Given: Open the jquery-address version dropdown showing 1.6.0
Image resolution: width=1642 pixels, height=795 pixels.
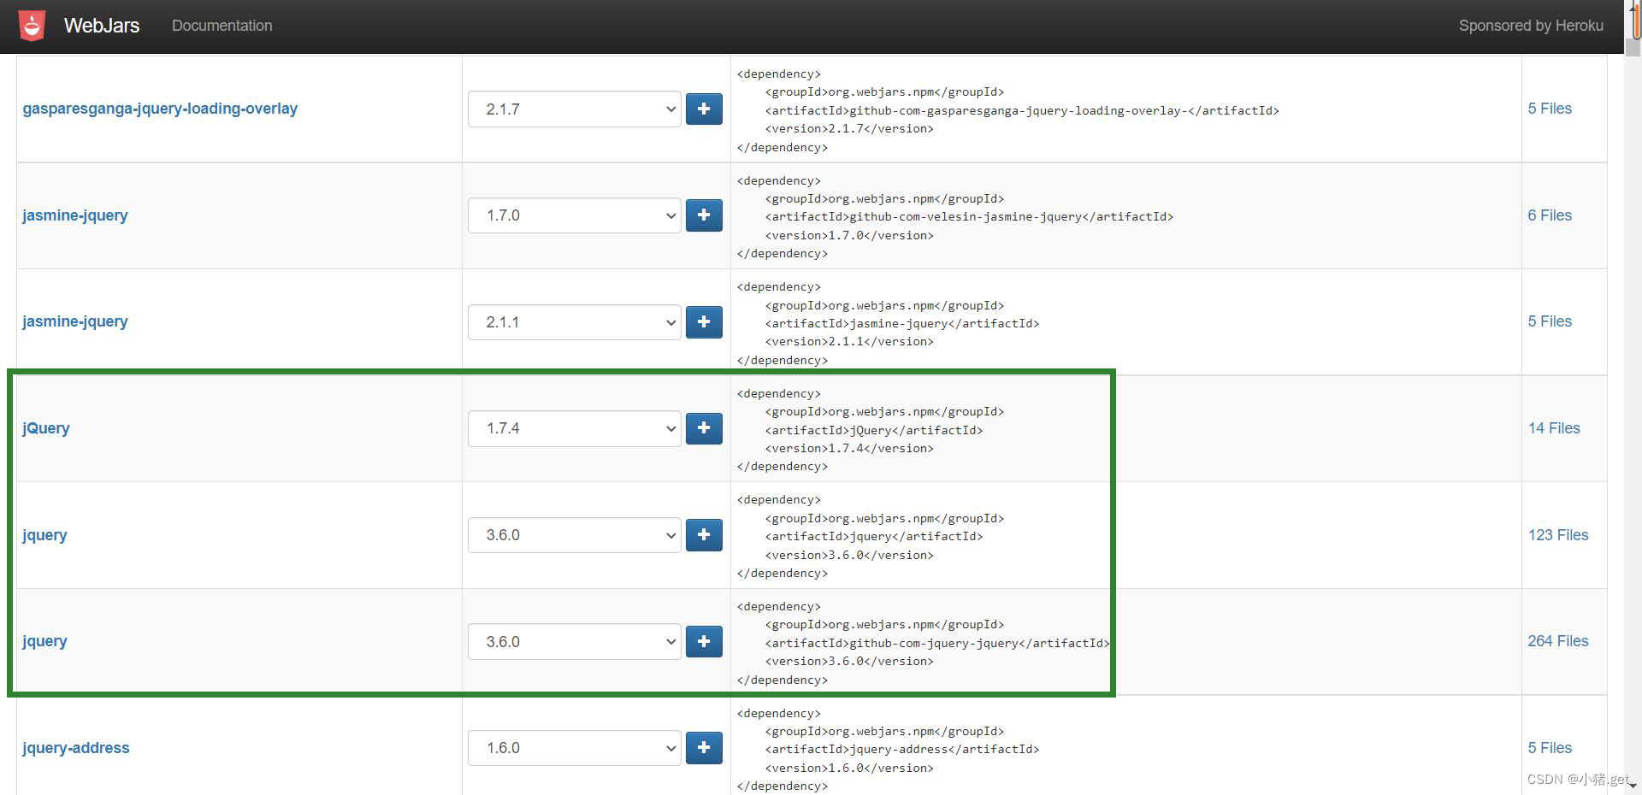Looking at the screenshot, I should 573,747.
